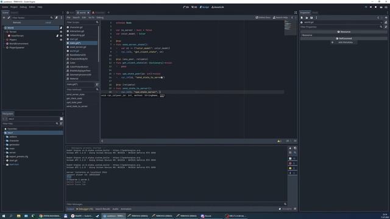The height and width of the screenshot is (219, 390).
Task: Attach script icon in Scene dock toolbar
Action: tap(57, 18)
